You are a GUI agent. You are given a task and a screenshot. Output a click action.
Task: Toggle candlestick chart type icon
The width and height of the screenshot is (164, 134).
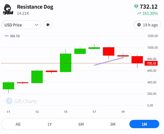(x=48, y=25)
